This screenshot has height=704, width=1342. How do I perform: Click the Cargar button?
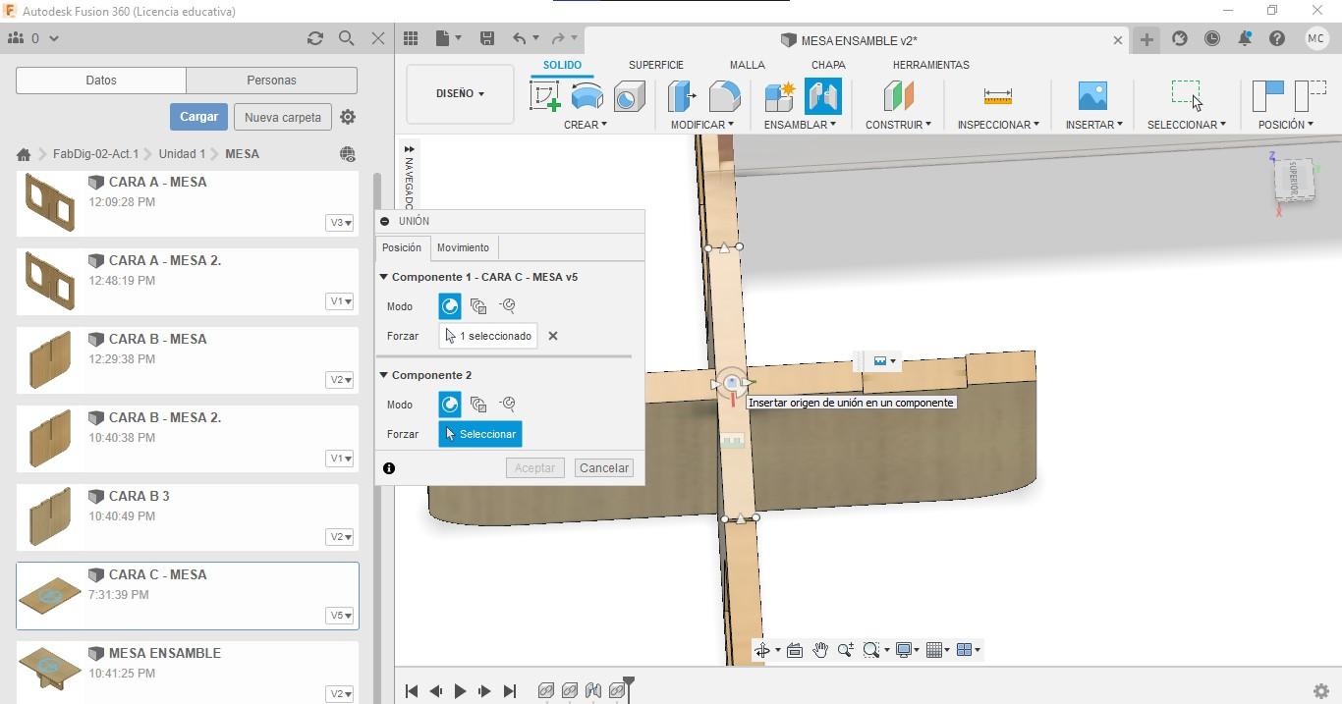[x=198, y=117]
